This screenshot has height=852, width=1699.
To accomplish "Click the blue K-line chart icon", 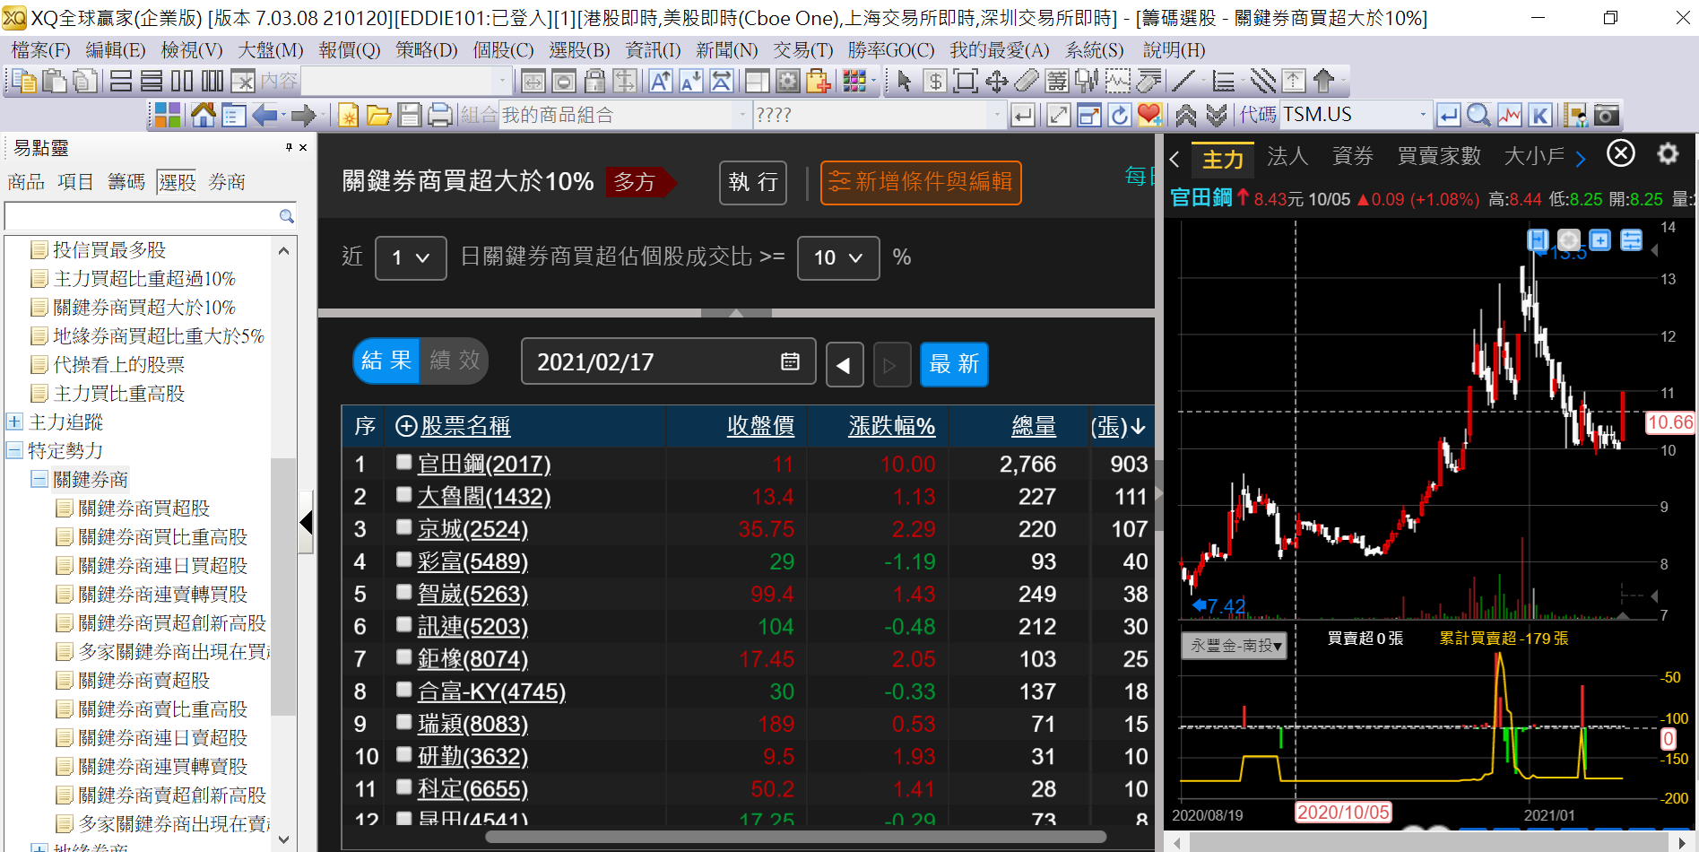I will 1540,115.
